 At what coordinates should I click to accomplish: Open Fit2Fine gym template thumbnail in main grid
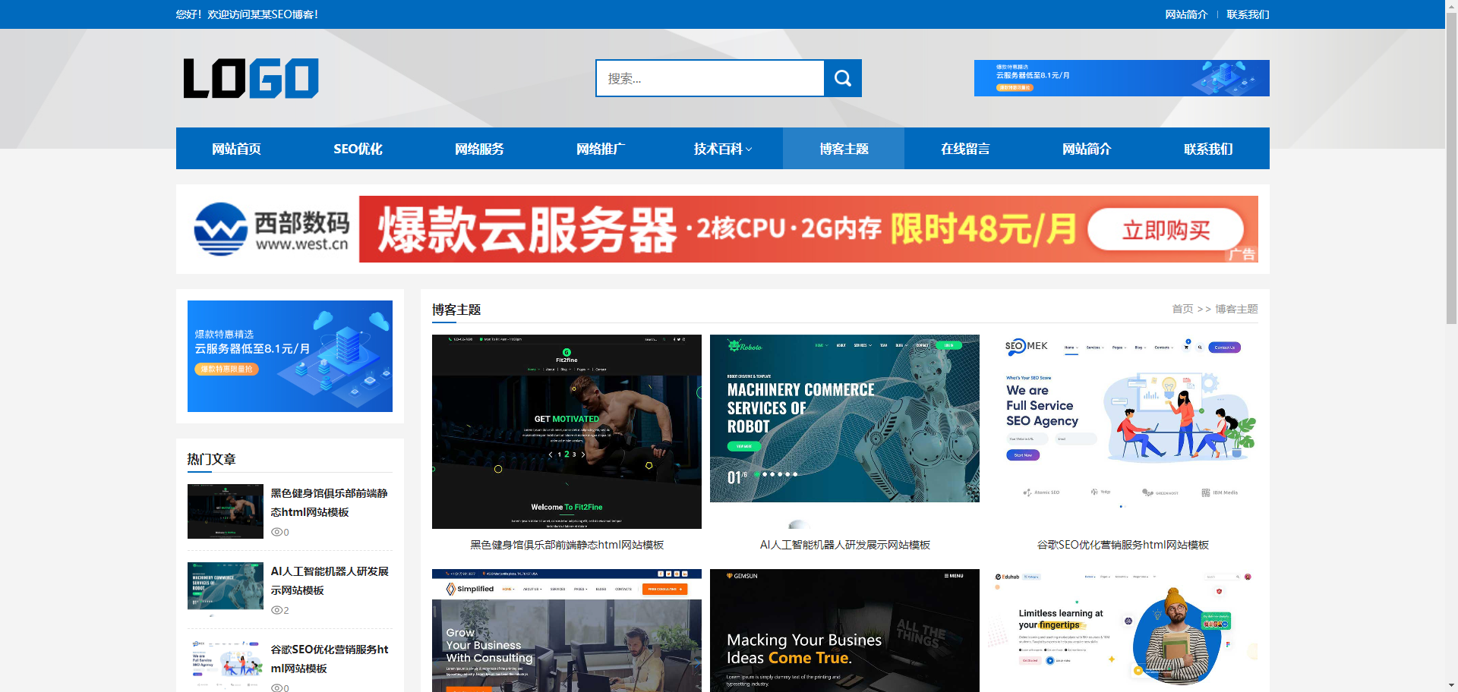click(566, 432)
